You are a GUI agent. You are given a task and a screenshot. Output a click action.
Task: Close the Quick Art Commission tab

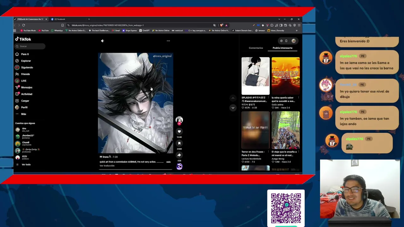46,19
